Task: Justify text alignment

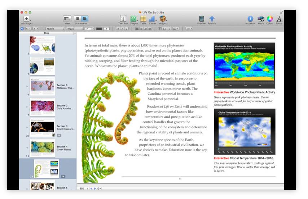Action: (149, 28)
